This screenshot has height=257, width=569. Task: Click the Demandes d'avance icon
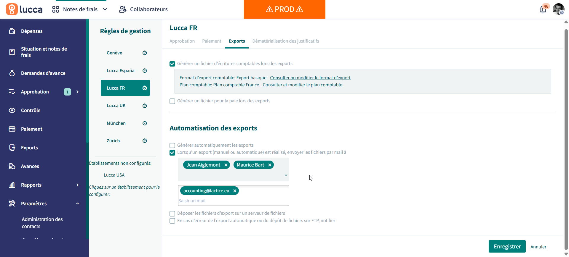pyautogui.click(x=12, y=73)
